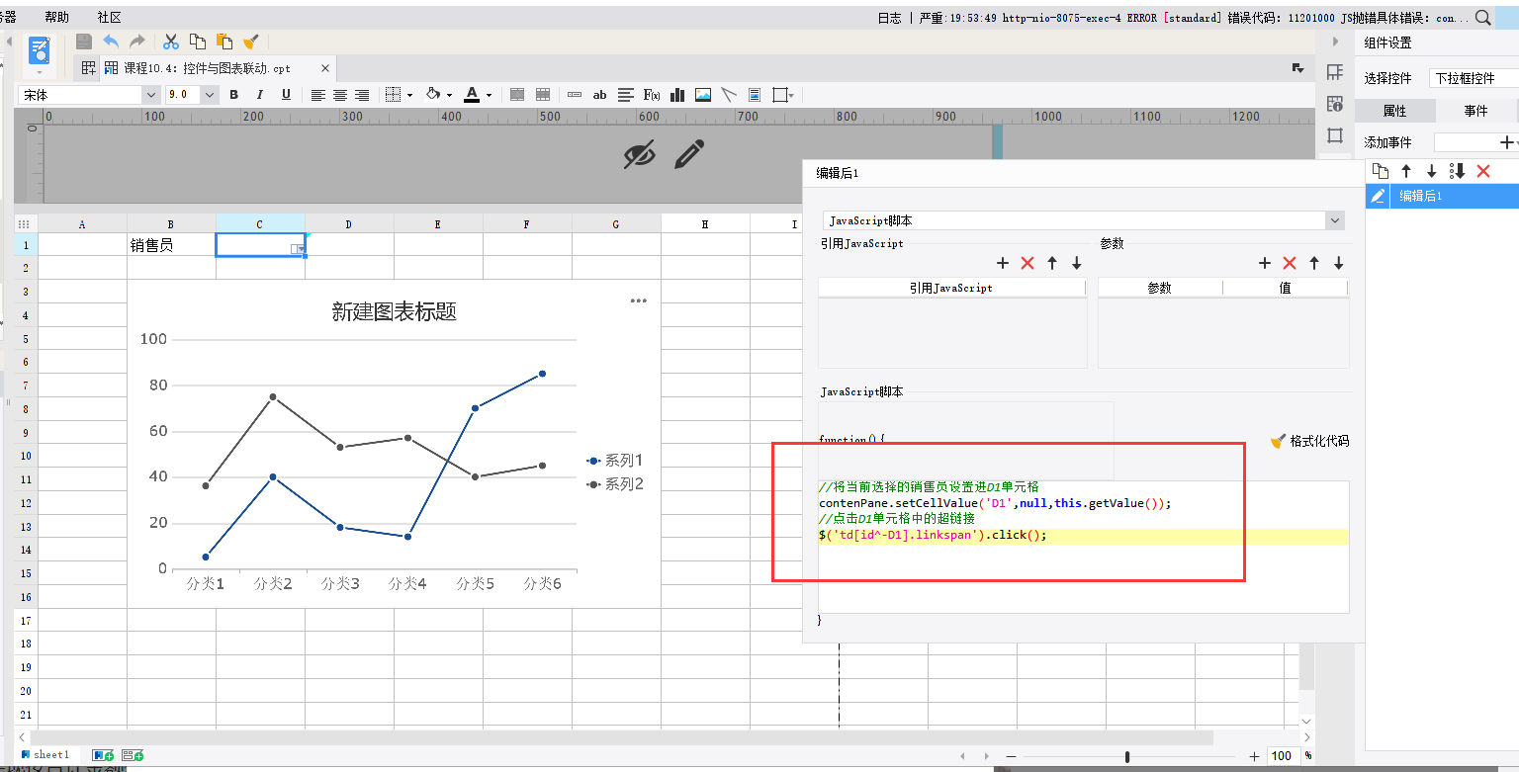The height and width of the screenshot is (772, 1519).
Task: Insert a normal text cell element
Action: pyautogui.click(x=575, y=95)
